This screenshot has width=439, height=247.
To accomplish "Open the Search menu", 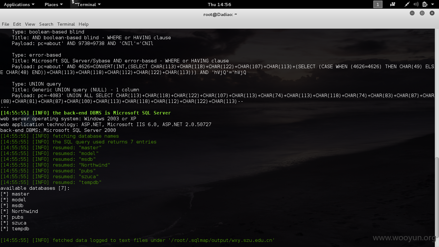I will coord(46,24).
